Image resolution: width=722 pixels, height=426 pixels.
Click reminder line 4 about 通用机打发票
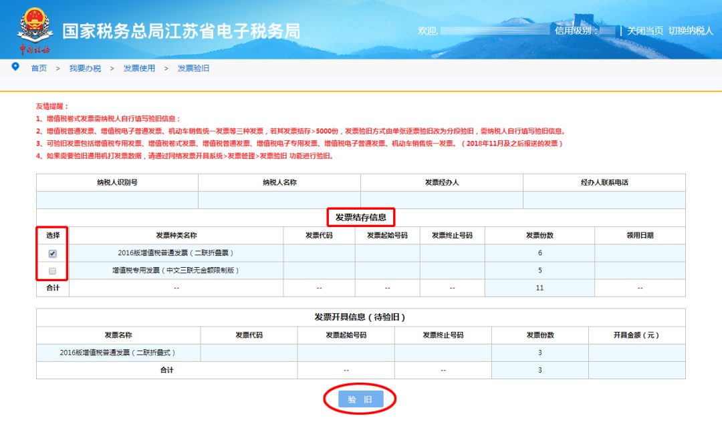pos(185,156)
